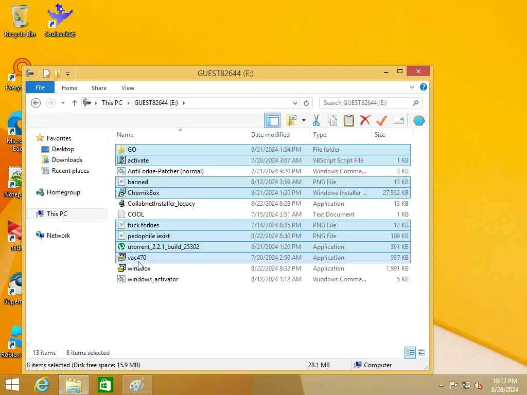Open the address bar history dropdown

[295, 103]
